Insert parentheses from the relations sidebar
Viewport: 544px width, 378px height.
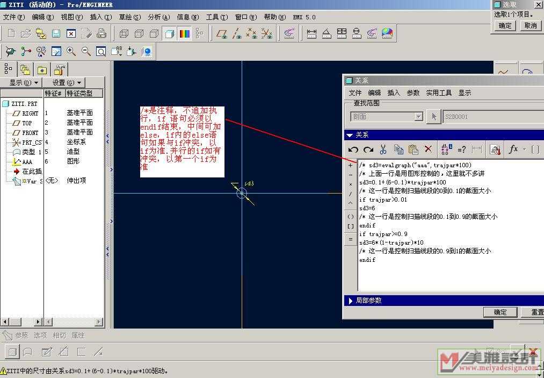click(351, 217)
